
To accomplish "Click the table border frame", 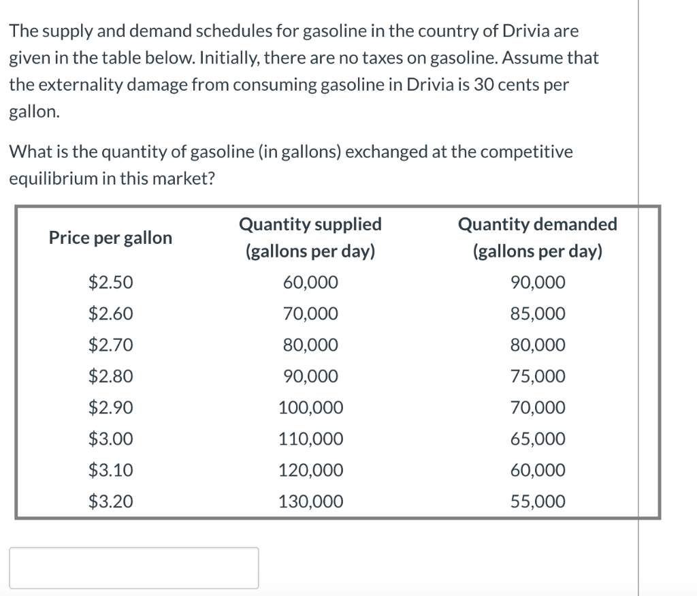I will click(337, 206).
